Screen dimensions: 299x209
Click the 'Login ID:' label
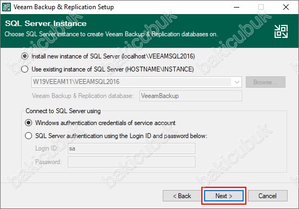click(47, 148)
